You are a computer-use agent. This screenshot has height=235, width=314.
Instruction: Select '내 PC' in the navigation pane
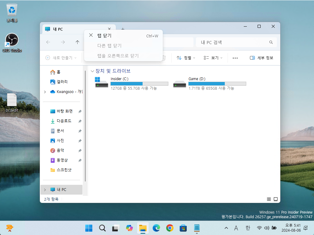pyautogui.click(x=61, y=190)
